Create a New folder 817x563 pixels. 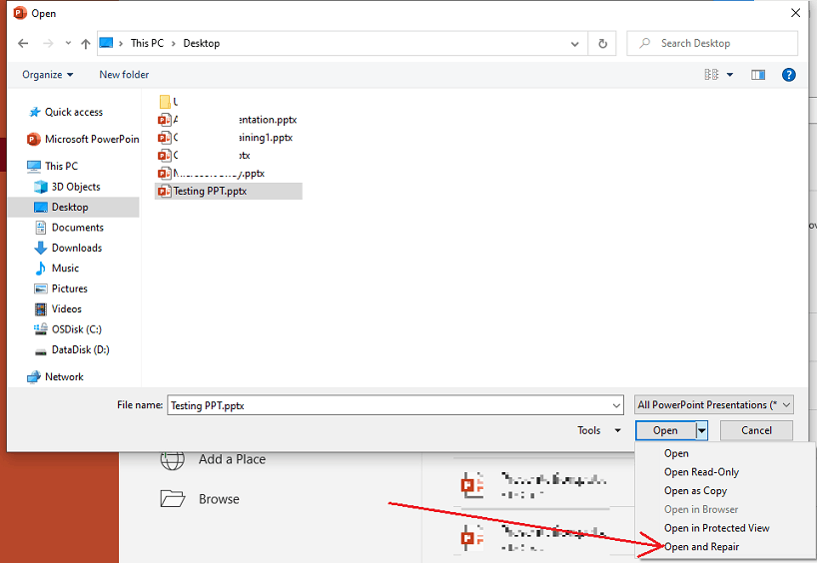[124, 75]
